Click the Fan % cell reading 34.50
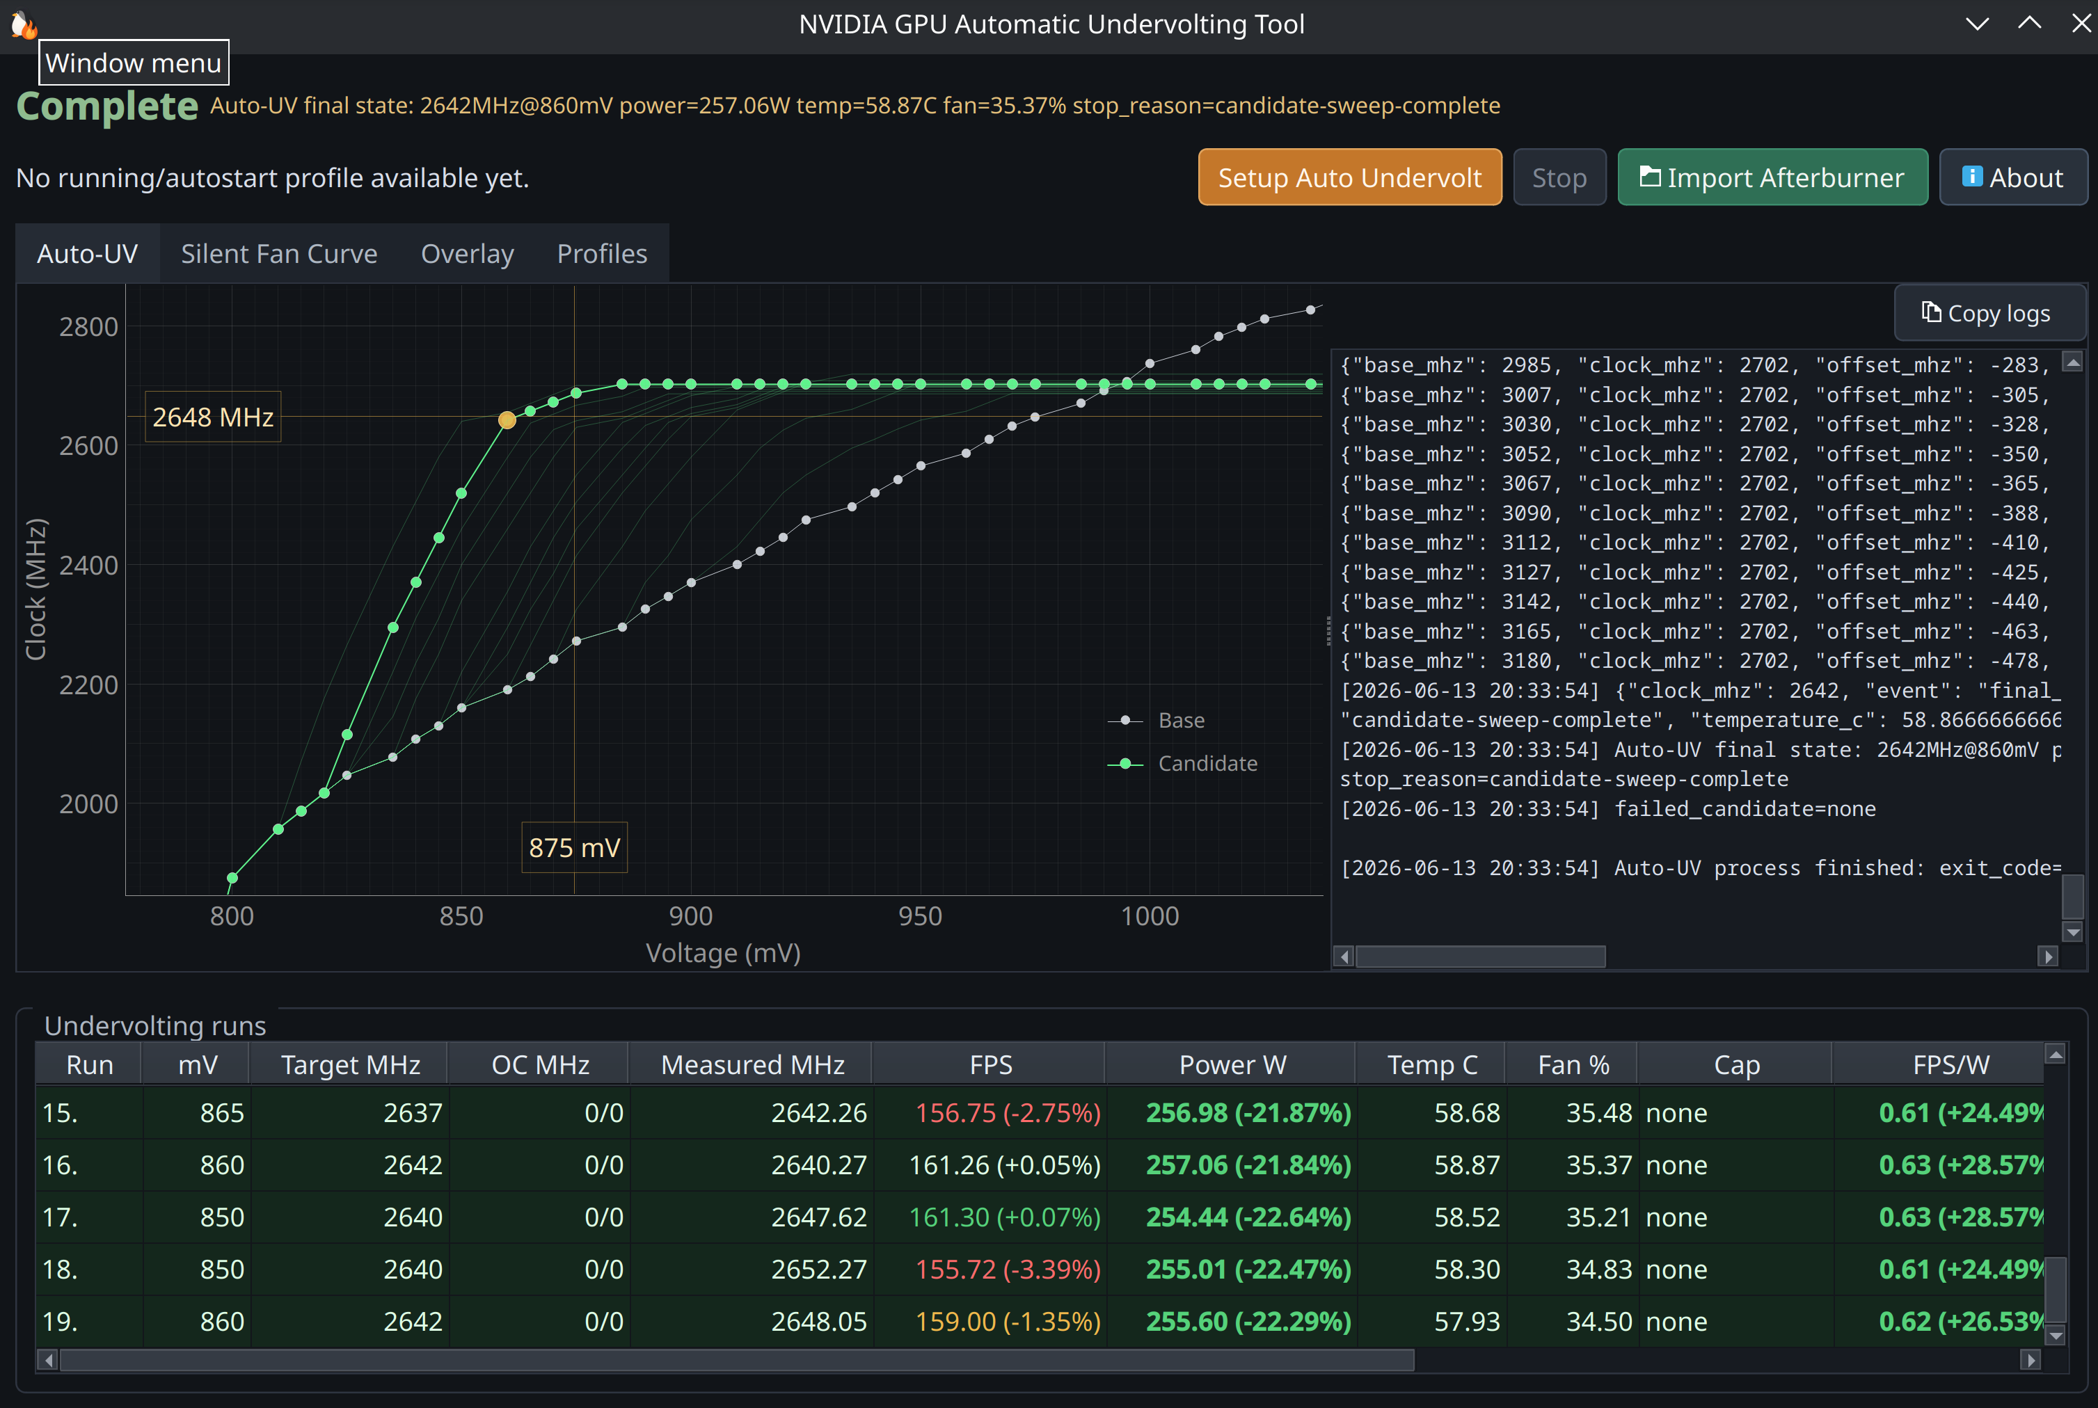 [x=1572, y=1322]
